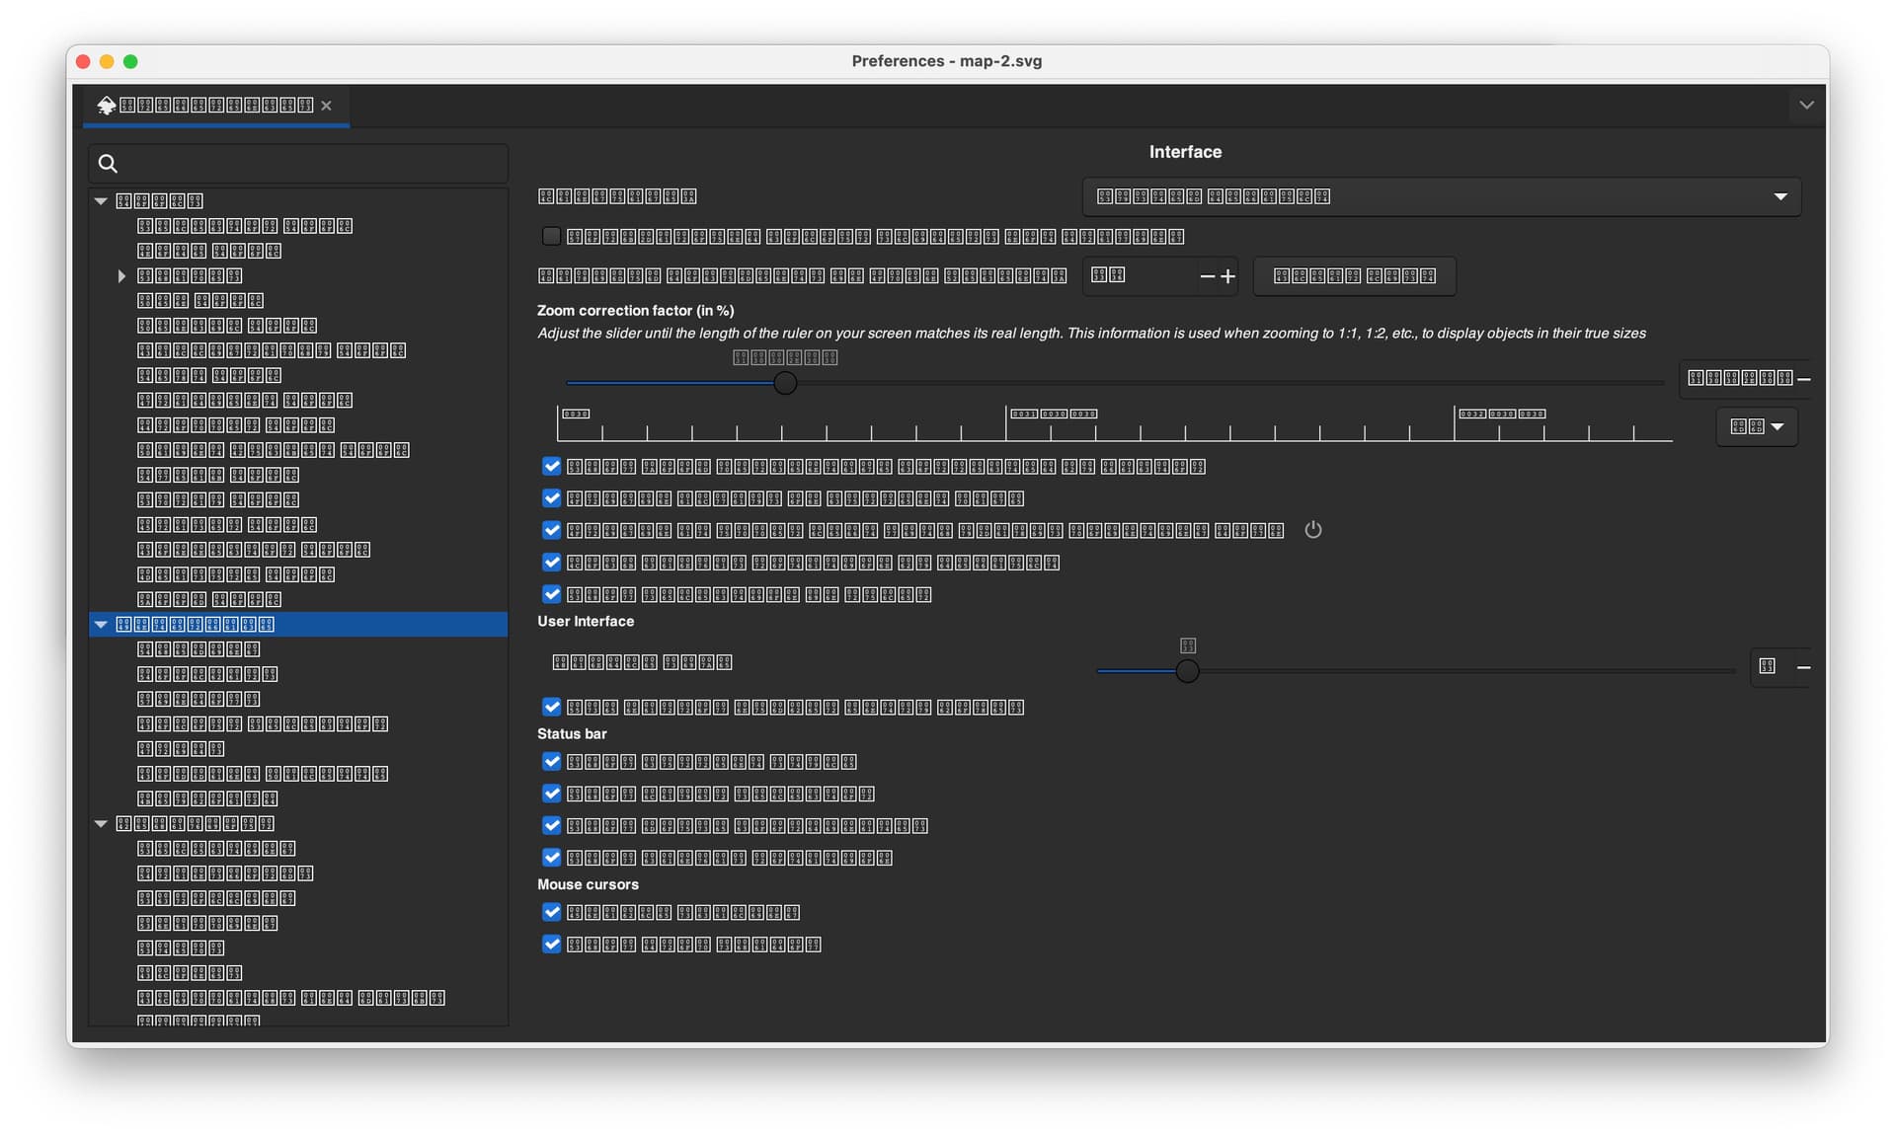This screenshot has height=1136, width=1896.
Task: Click the yellow macOS minimize window button
Action: (x=107, y=61)
